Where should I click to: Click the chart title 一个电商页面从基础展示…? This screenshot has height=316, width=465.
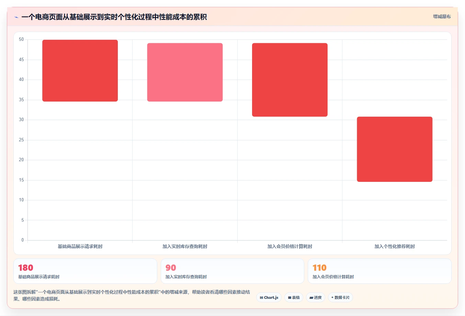[x=114, y=17]
